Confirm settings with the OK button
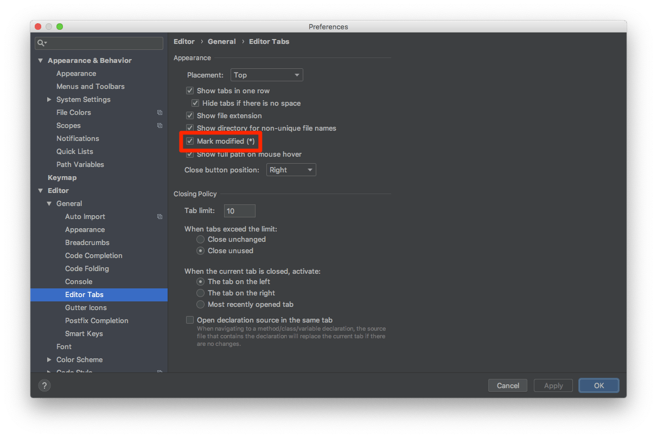The height and width of the screenshot is (438, 657). [x=598, y=385]
